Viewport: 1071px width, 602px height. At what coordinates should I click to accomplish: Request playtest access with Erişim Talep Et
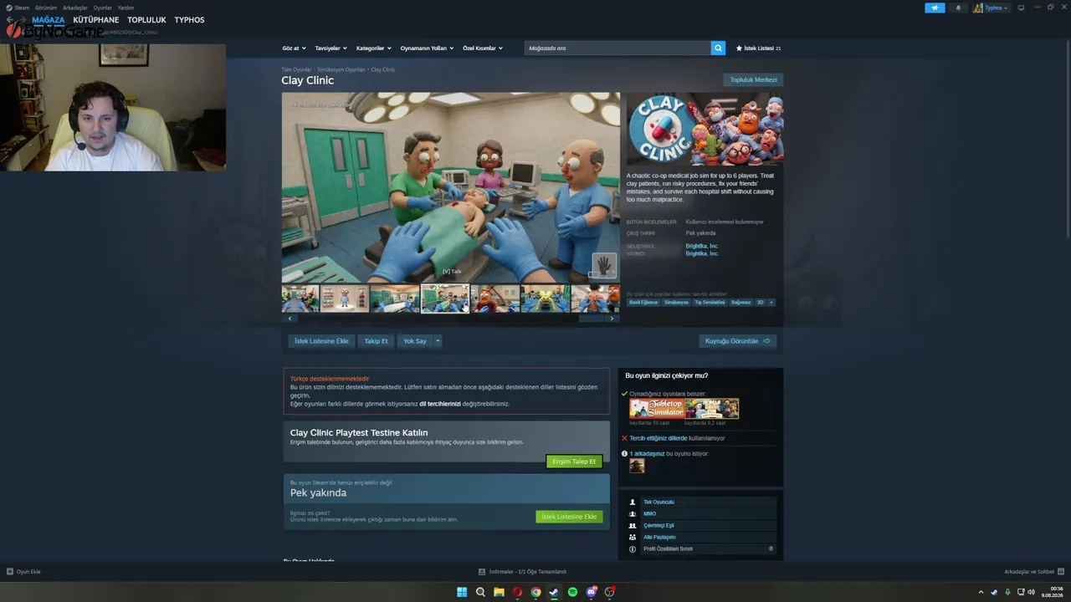574,462
